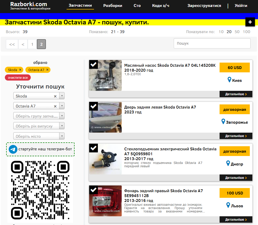Show 50 items per page
This screenshot has height=225, width=258.
point(237,32)
